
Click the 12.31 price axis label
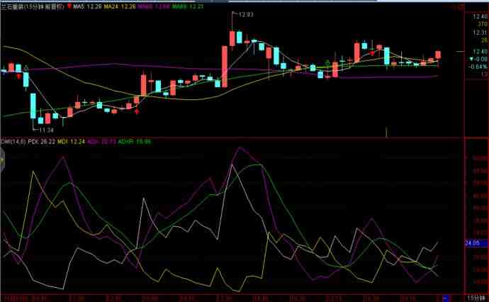click(x=480, y=33)
